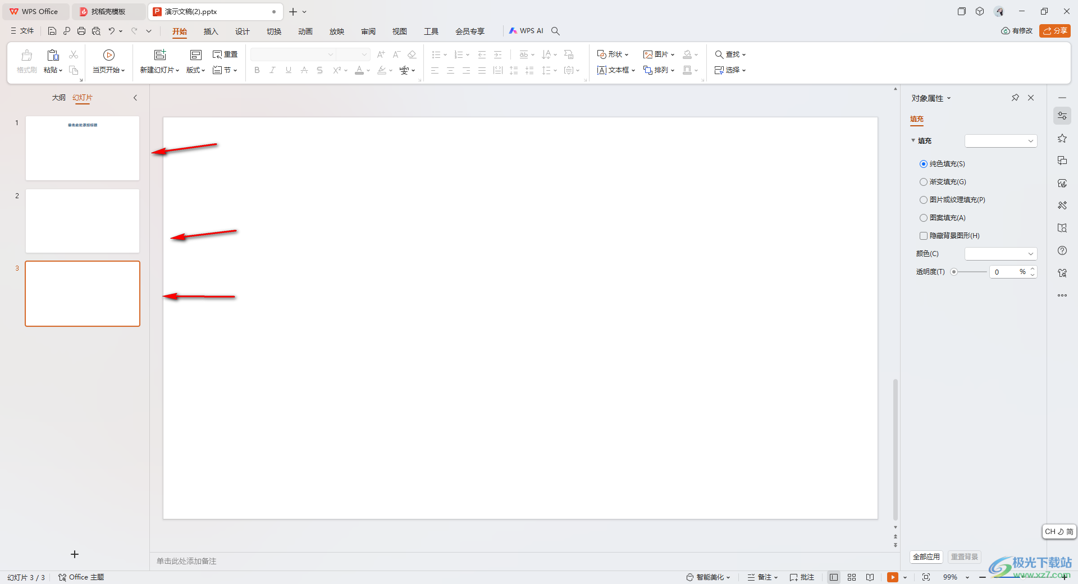The width and height of the screenshot is (1078, 584).
Task: Click the Print Preview icon
Action: pyautogui.click(x=96, y=31)
